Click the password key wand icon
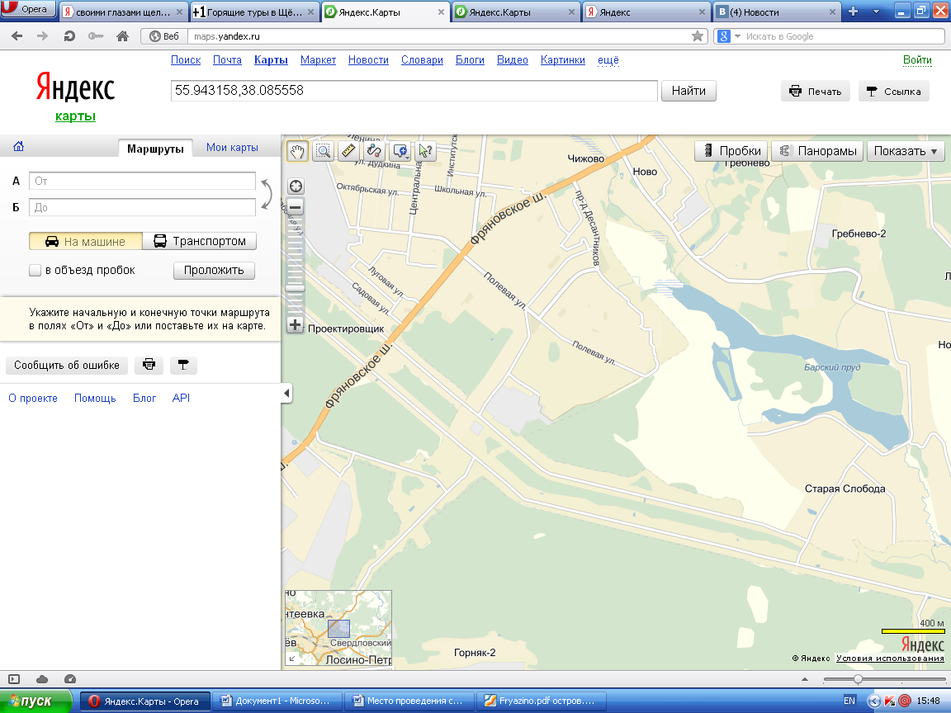The height and width of the screenshot is (713, 951). coord(96,36)
